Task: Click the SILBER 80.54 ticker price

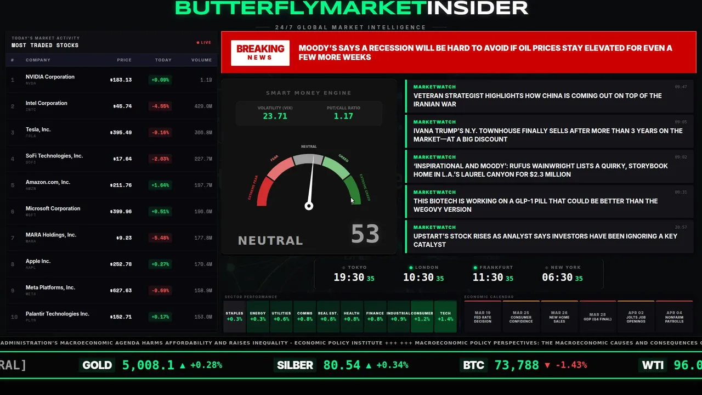Action: [342, 365]
